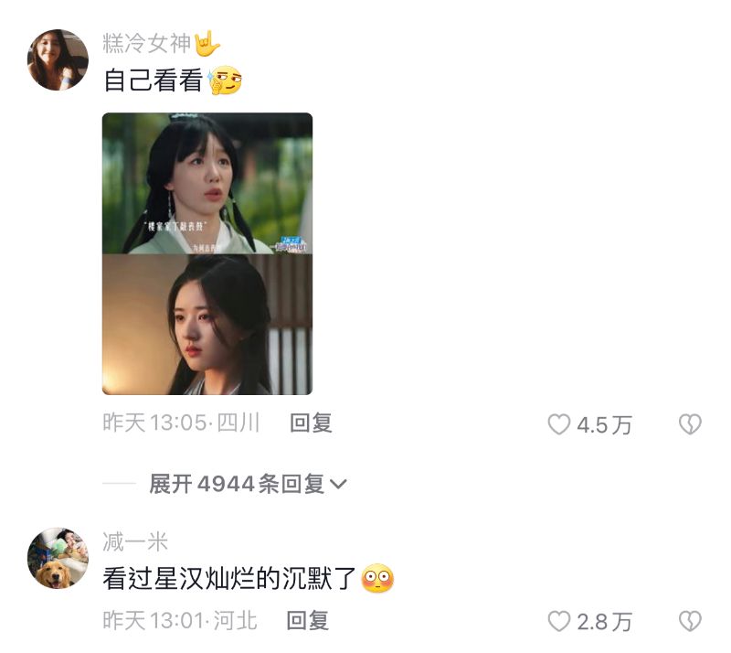Expand 4944 replies with chevron arrow

coord(338,484)
